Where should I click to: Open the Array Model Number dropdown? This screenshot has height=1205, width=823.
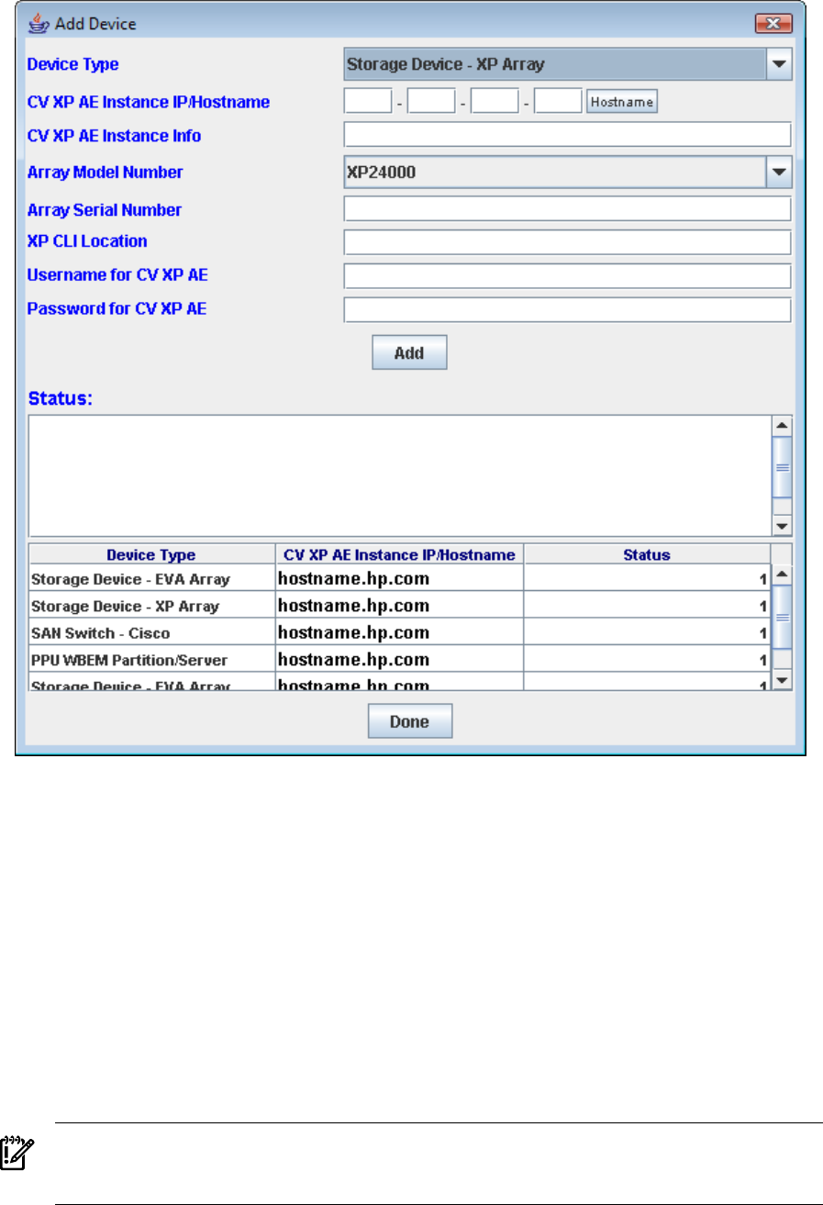click(779, 172)
